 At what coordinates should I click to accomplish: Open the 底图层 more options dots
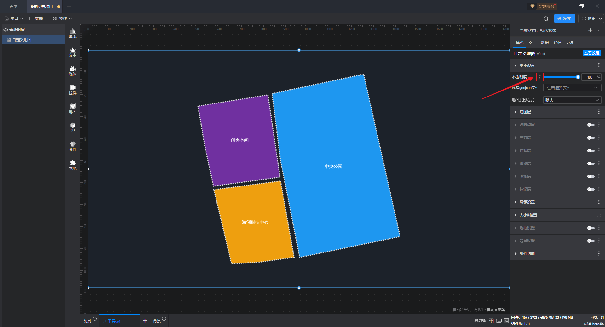click(599, 112)
